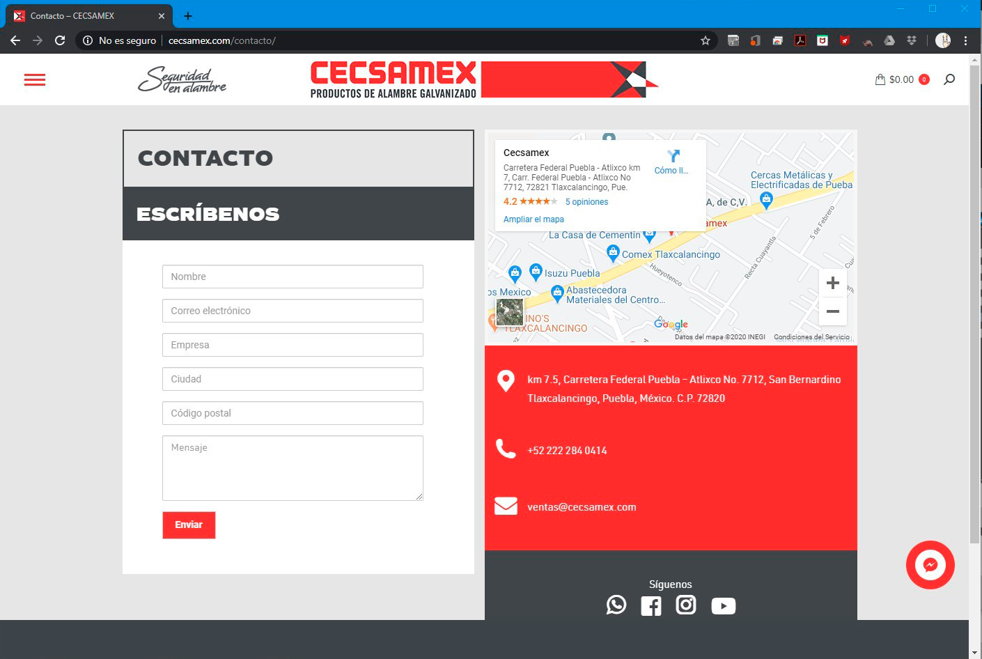Click the site security info icon
Viewport: 982px width, 659px height.
coord(88,40)
